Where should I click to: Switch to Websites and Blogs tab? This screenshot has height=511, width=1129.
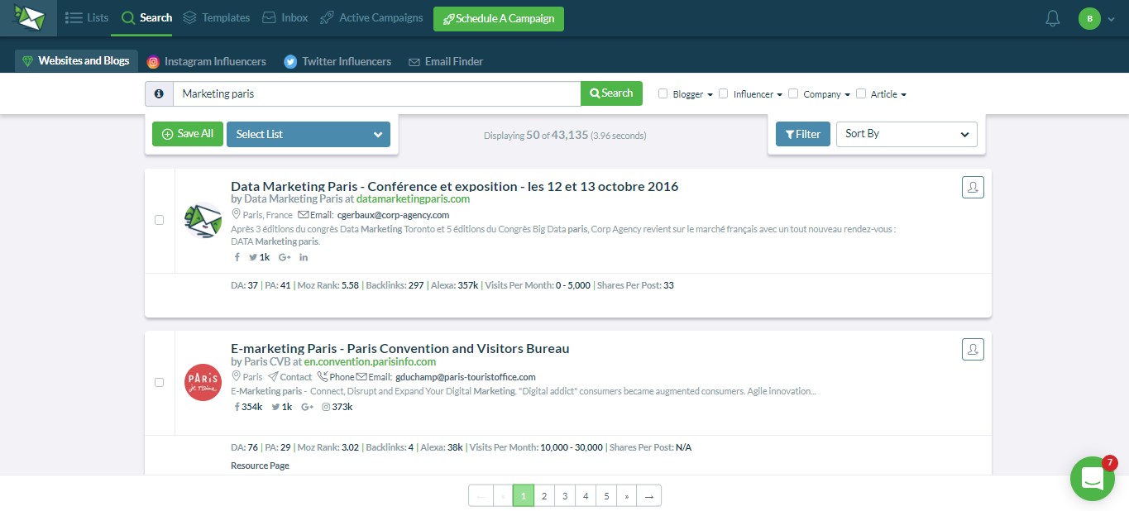(x=76, y=61)
